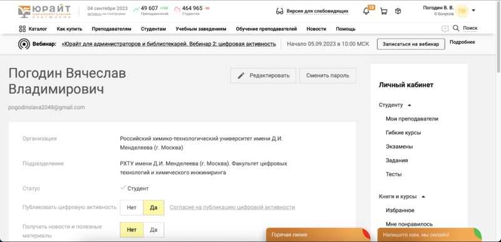
Task: Open the Горячая линия widget
Action: pyautogui.click(x=318, y=235)
